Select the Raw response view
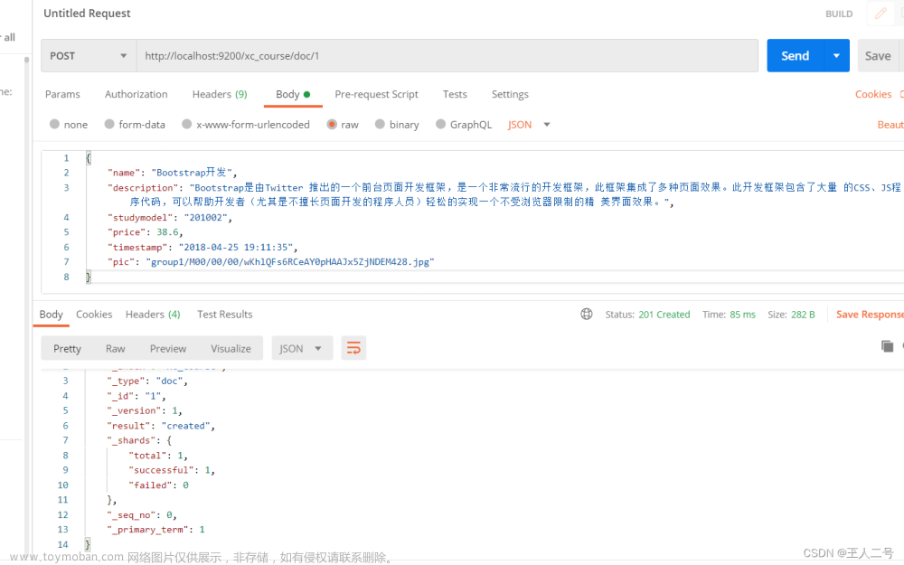The height and width of the screenshot is (565, 904). point(116,348)
